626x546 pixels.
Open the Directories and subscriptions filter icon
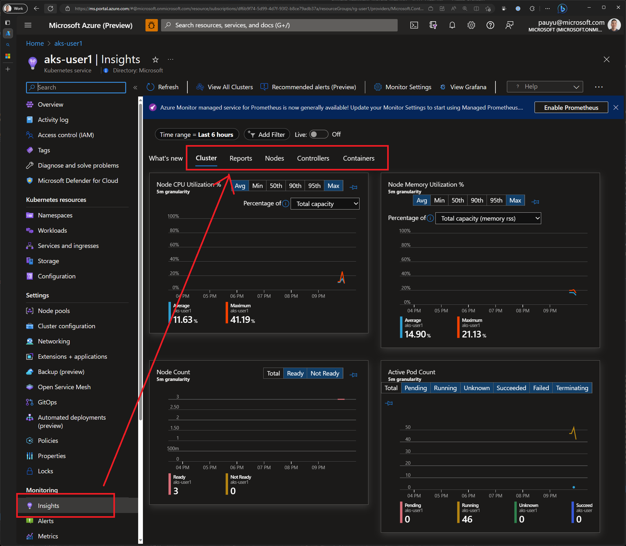433,25
